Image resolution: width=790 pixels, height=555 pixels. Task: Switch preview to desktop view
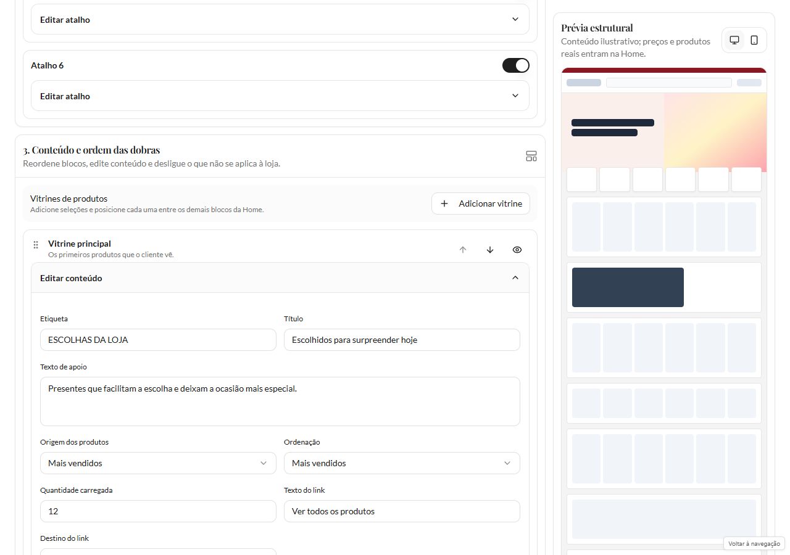[734, 40]
